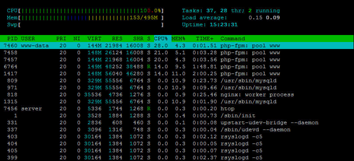Sort by the USER column header

pyautogui.click(x=28, y=38)
